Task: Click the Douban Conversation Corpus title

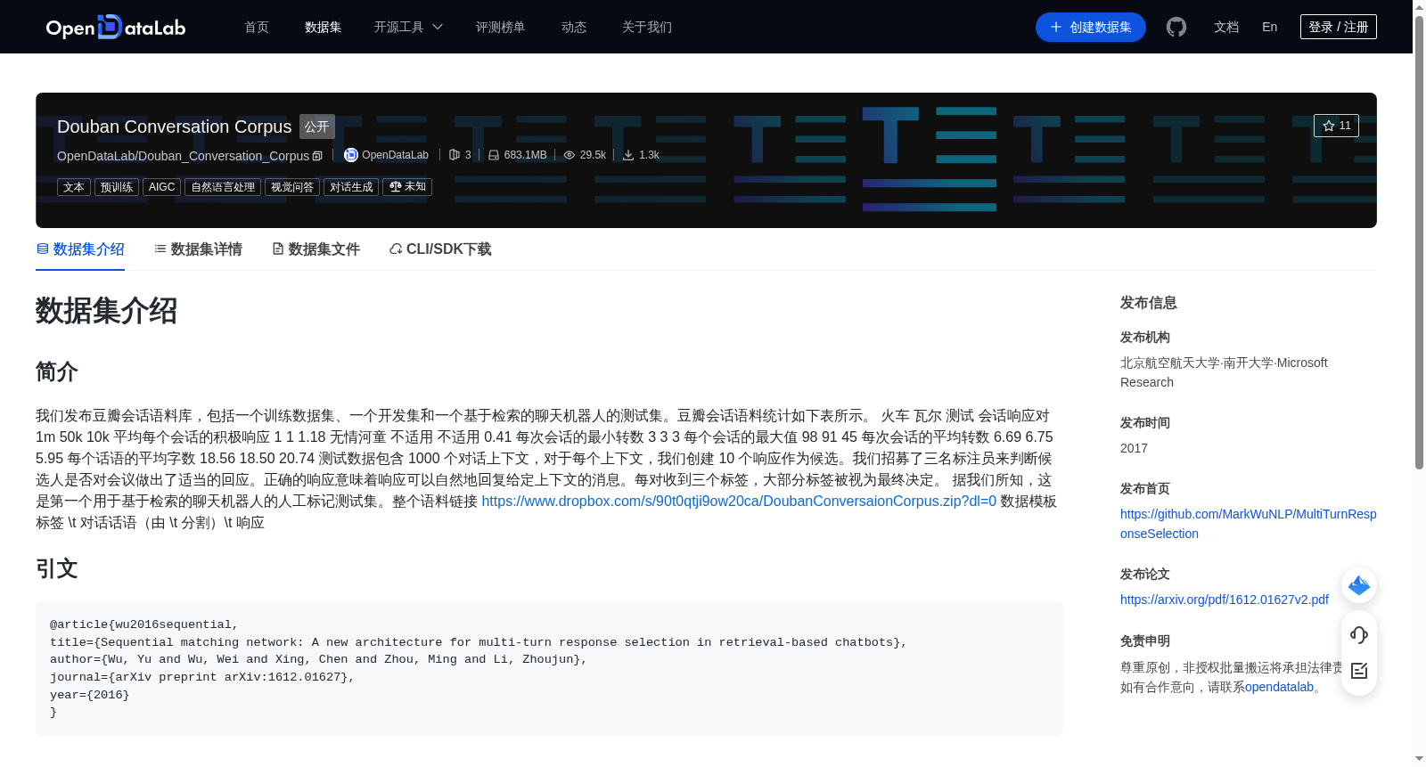Action: pyautogui.click(x=174, y=126)
